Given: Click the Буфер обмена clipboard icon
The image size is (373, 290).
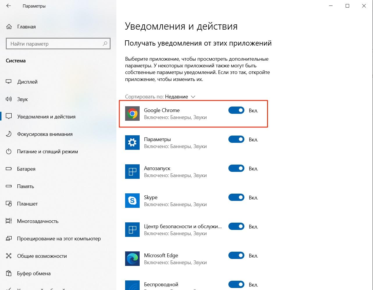Looking at the screenshot, I should pyautogui.click(x=9, y=273).
